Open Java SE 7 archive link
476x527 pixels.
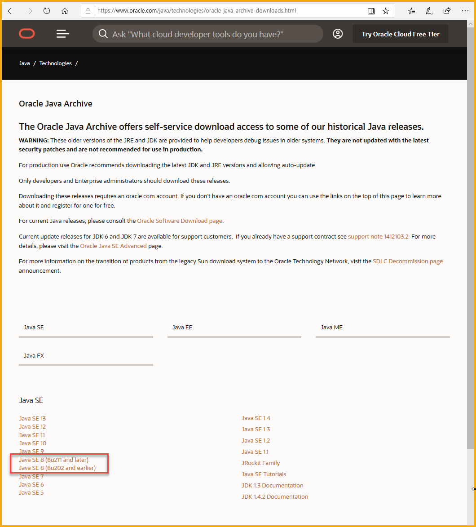point(31,477)
